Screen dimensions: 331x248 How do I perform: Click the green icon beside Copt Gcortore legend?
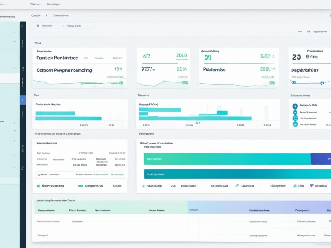coord(38,186)
